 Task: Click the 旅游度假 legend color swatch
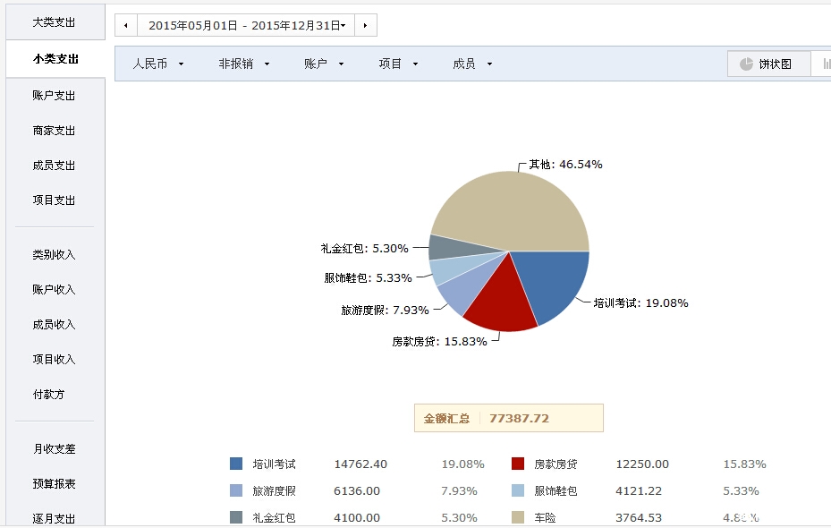[x=236, y=491]
